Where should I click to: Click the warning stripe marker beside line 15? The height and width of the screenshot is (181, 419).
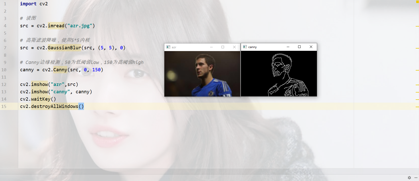point(417,107)
